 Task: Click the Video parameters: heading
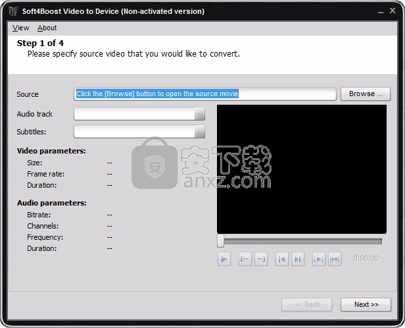coord(51,151)
